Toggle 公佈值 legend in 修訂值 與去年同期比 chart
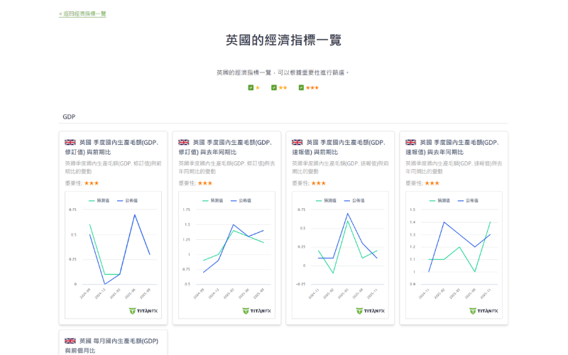 click(241, 200)
